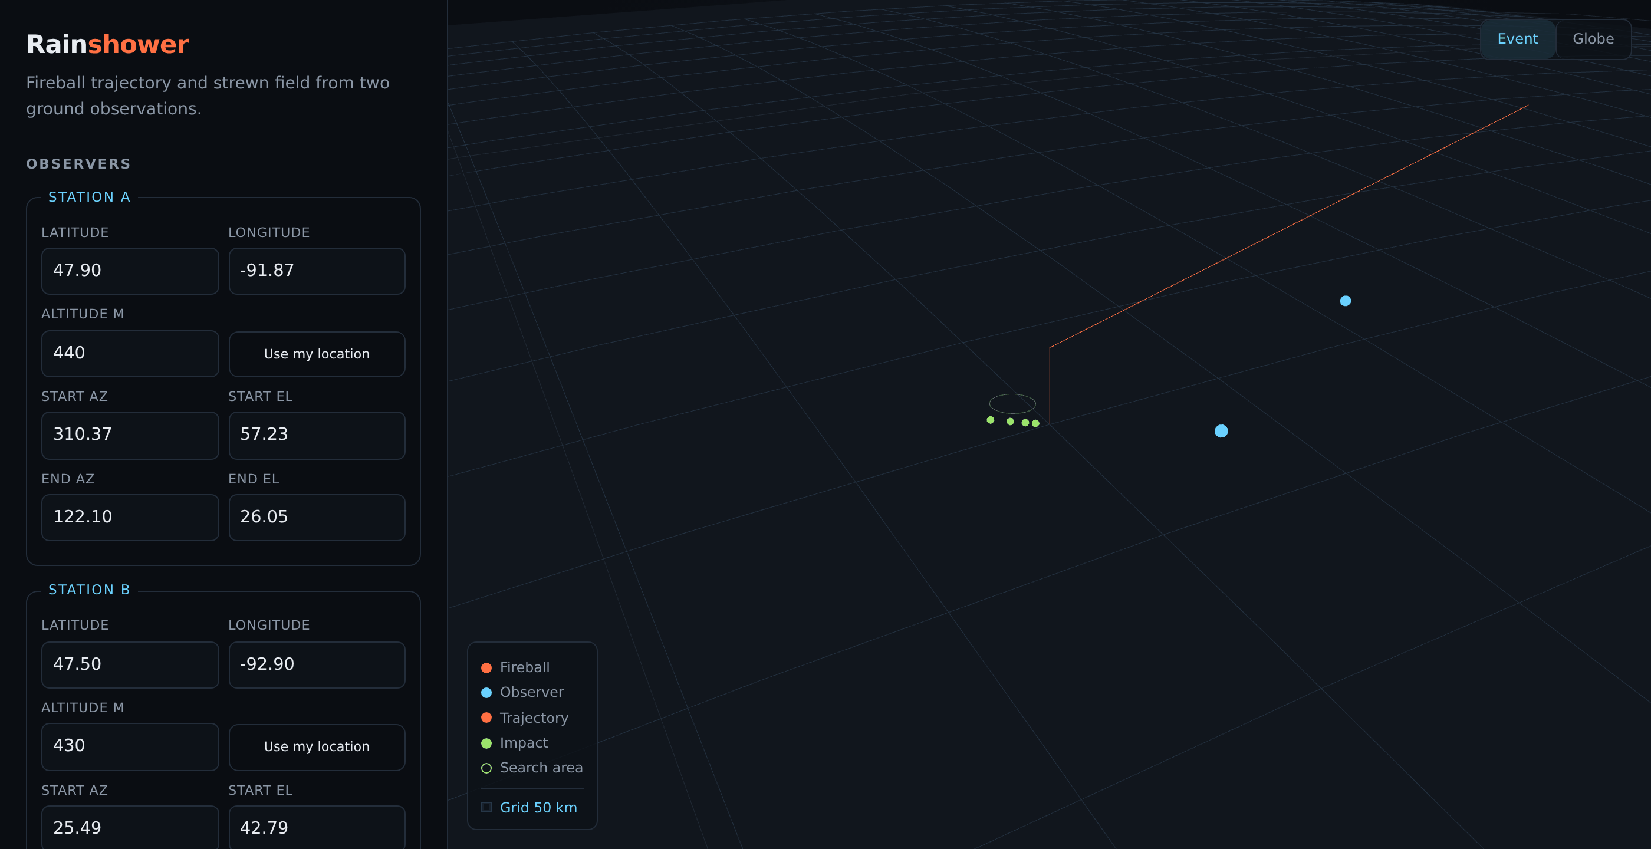Edit Station A start elevation 57.23

(317, 435)
